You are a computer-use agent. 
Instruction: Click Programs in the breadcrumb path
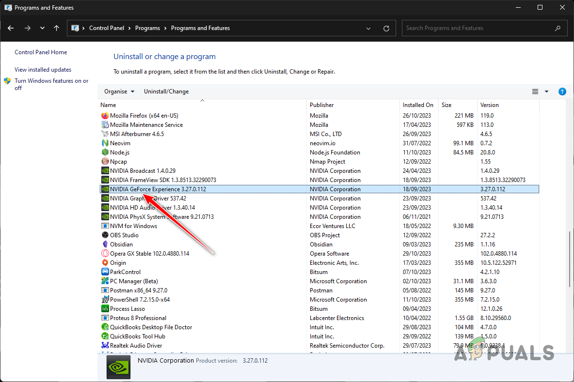point(147,28)
